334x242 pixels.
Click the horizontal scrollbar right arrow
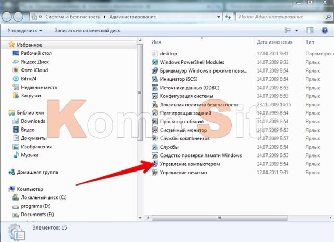(x=330, y=218)
